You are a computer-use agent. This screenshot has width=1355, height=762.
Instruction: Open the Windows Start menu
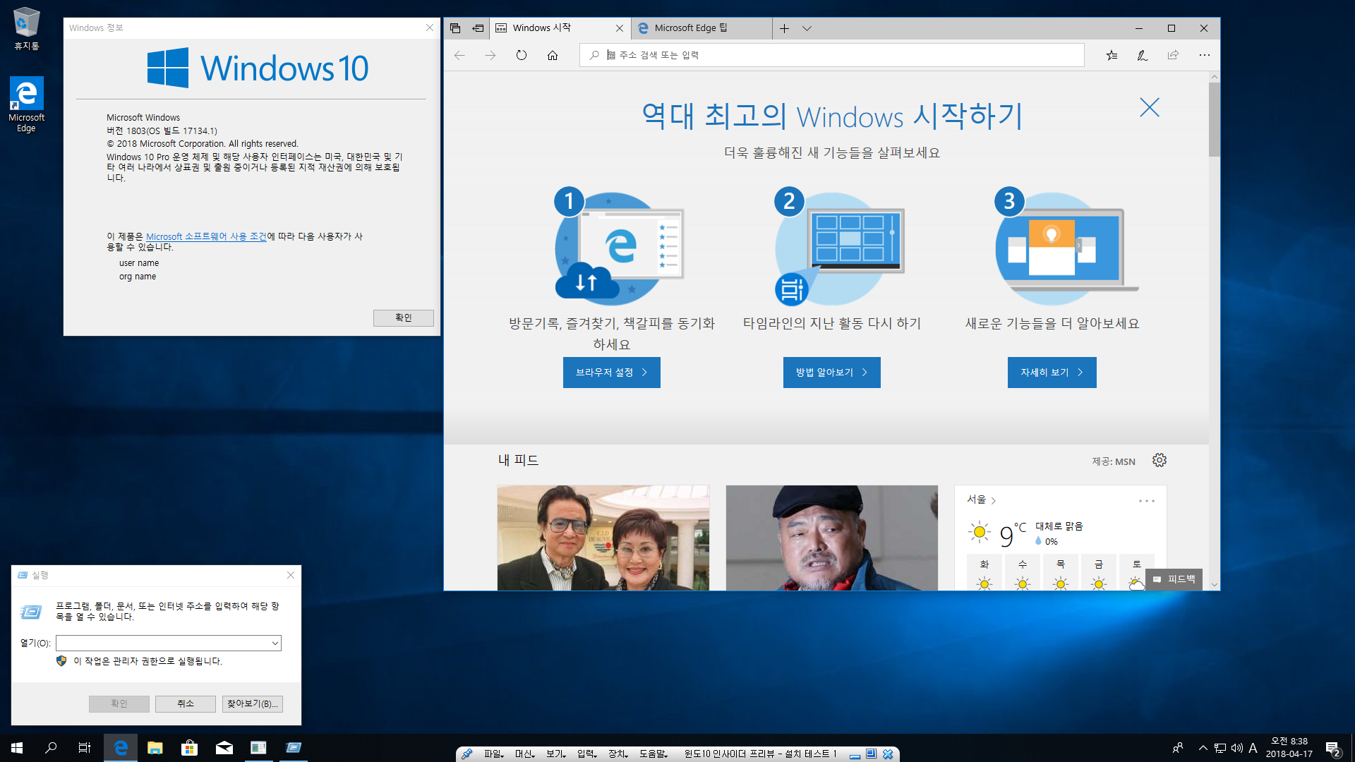[17, 748]
